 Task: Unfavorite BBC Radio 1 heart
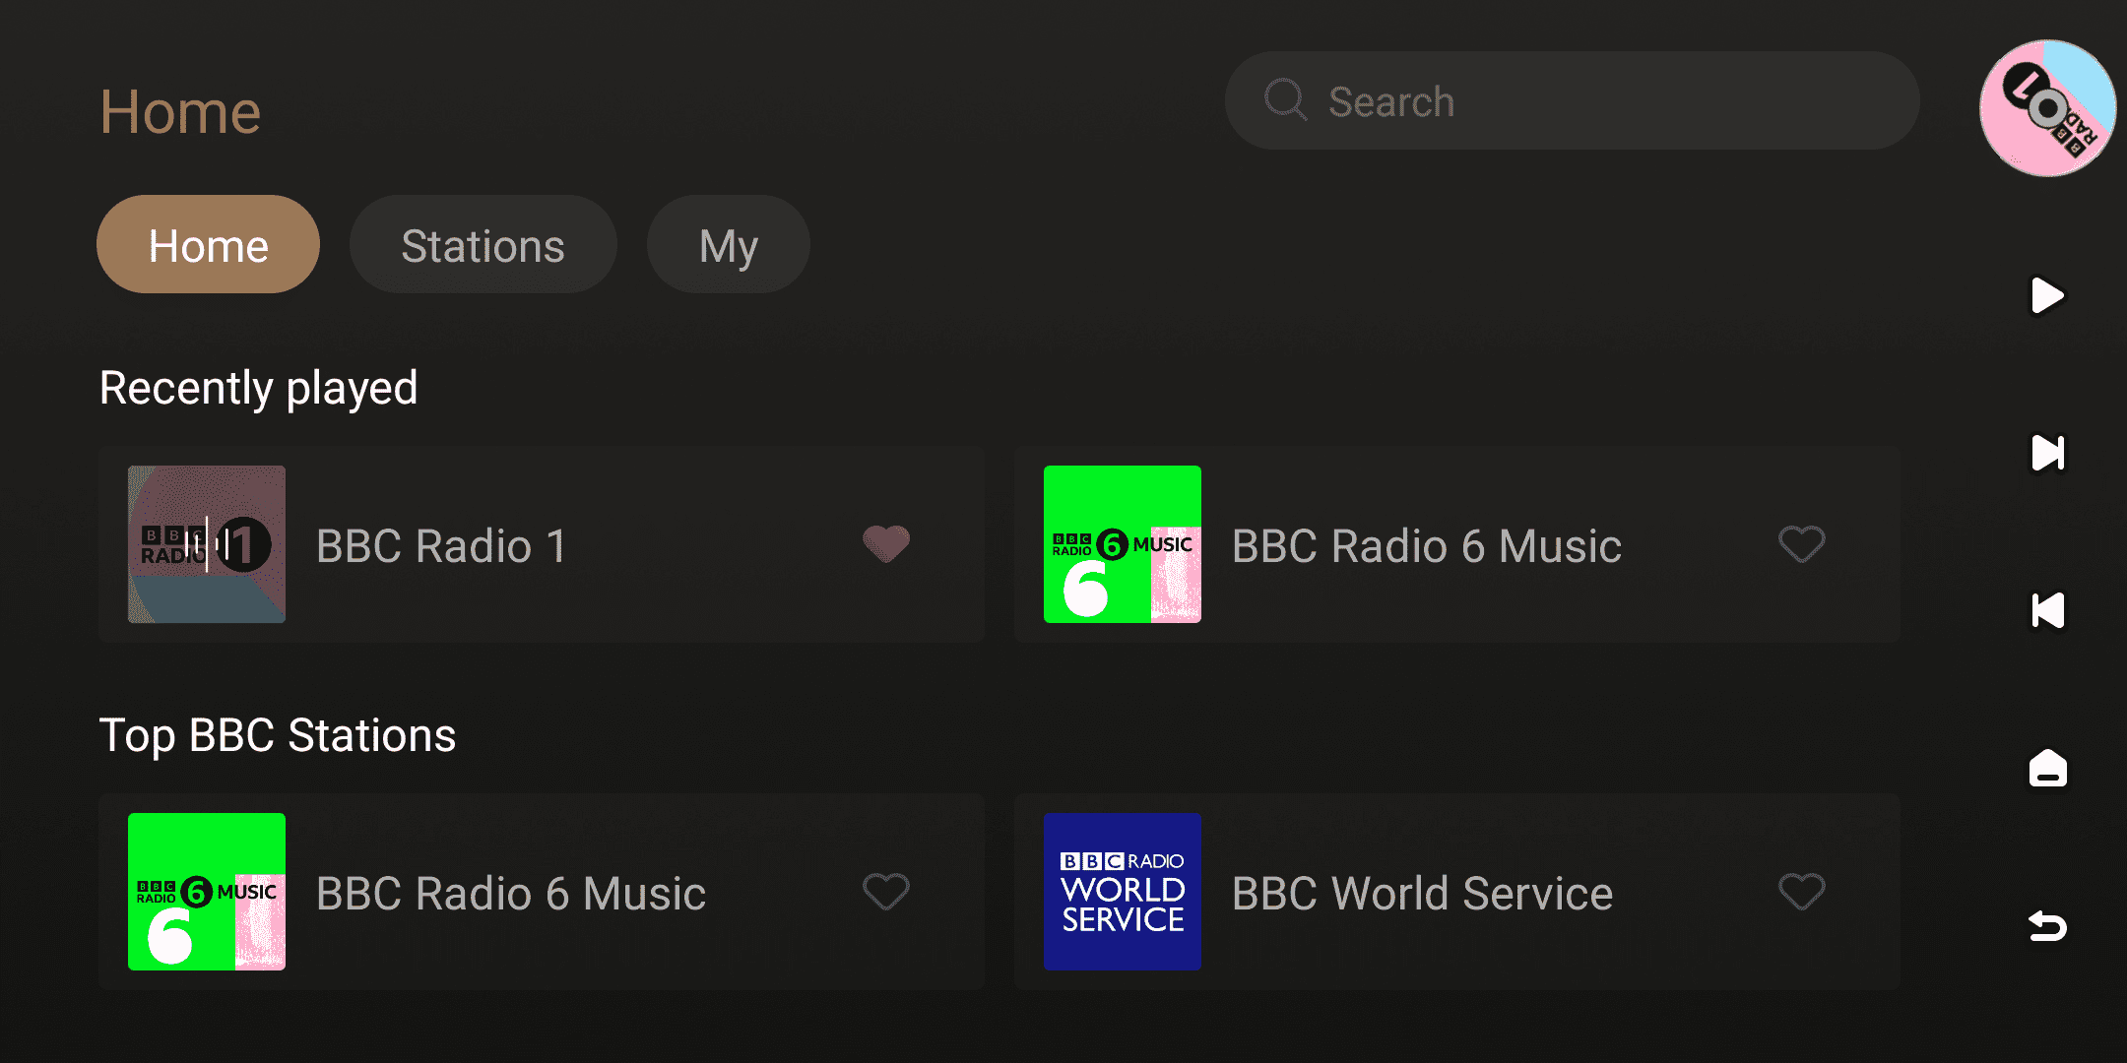point(886,544)
